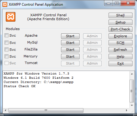Click the Tomcat Admin button
137x116 pixels.
pyautogui.click(x=92, y=63)
